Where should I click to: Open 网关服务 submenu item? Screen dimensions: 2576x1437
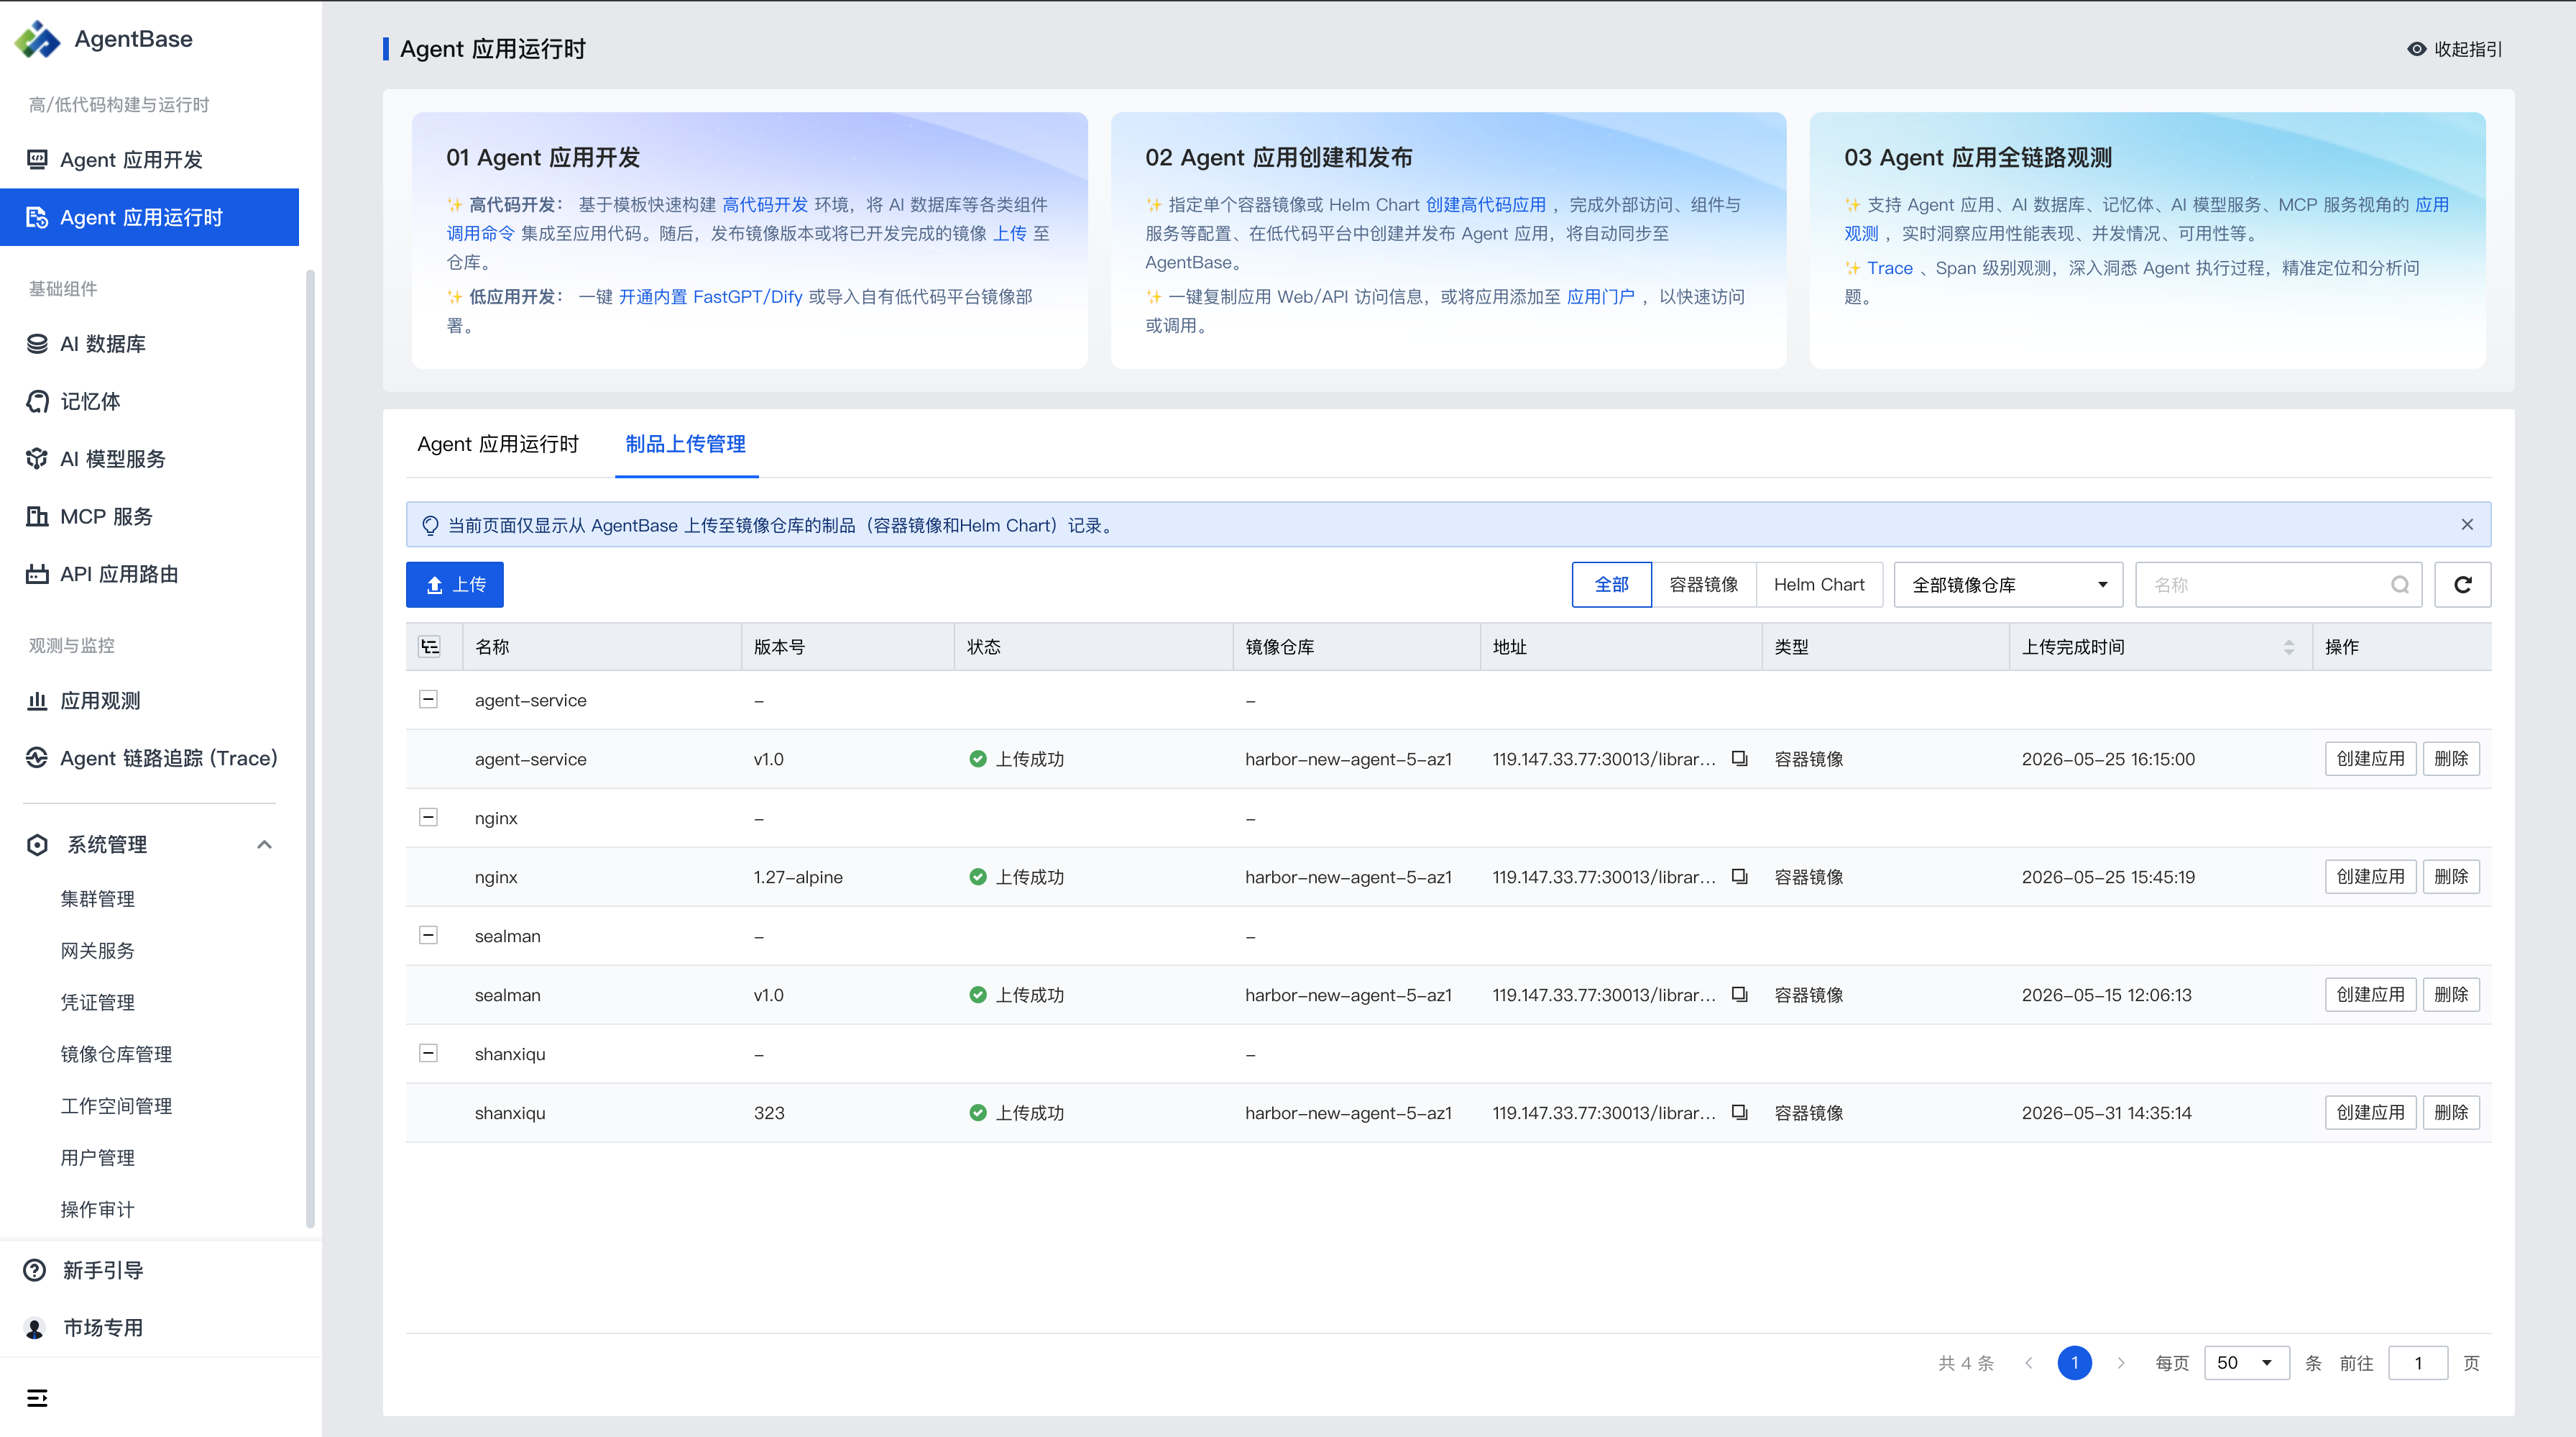tap(98, 951)
